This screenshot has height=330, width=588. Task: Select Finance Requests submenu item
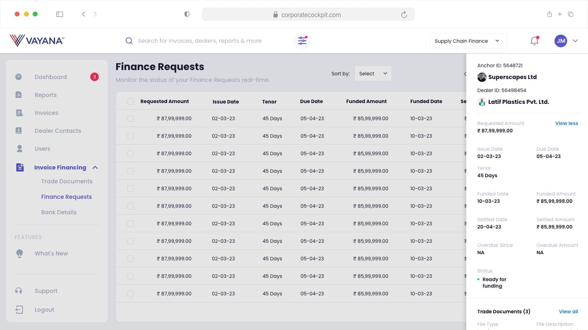click(67, 197)
